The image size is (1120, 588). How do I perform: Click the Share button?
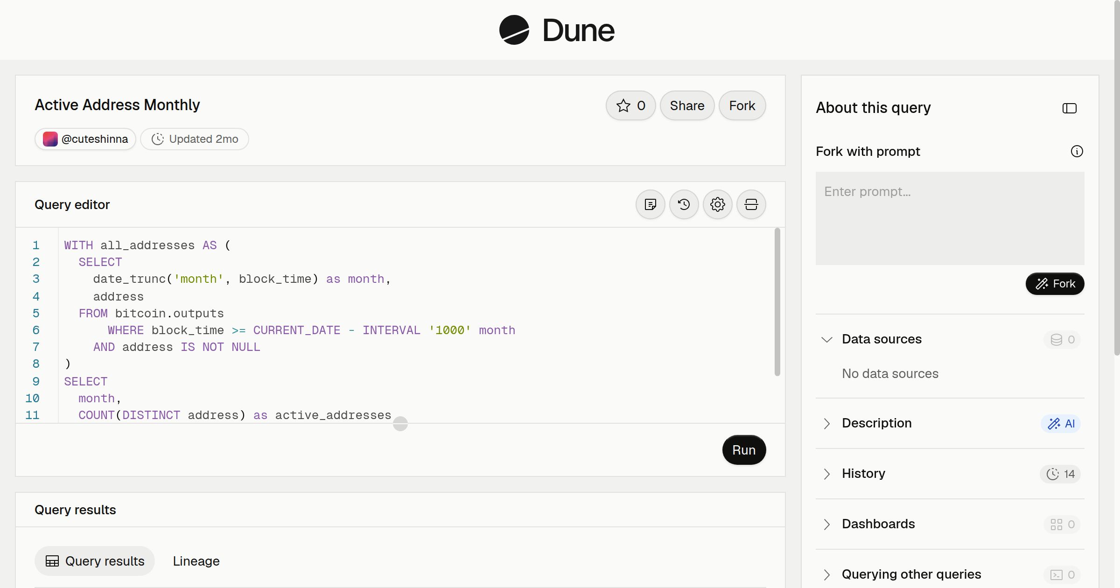tap(687, 105)
